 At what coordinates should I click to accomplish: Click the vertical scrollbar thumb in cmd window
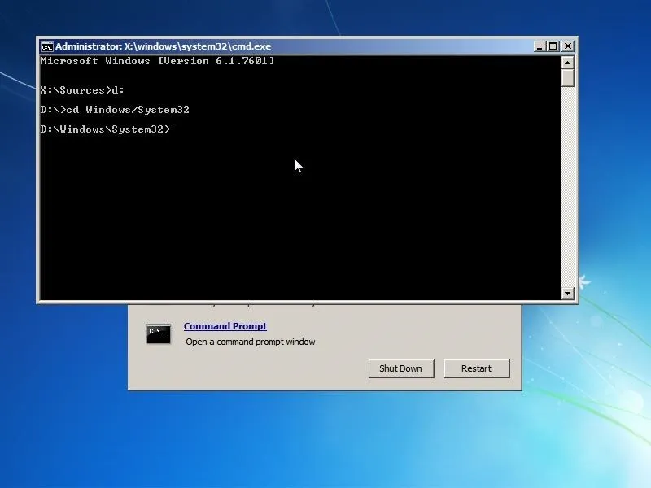click(567, 77)
